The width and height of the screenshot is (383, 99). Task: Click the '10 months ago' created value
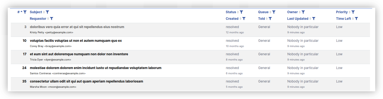coord(235,46)
